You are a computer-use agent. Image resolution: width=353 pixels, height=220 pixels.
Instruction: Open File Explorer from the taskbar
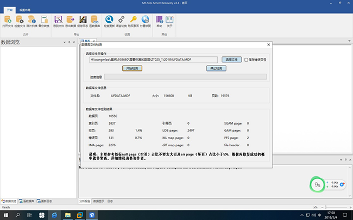click(67, 215)
